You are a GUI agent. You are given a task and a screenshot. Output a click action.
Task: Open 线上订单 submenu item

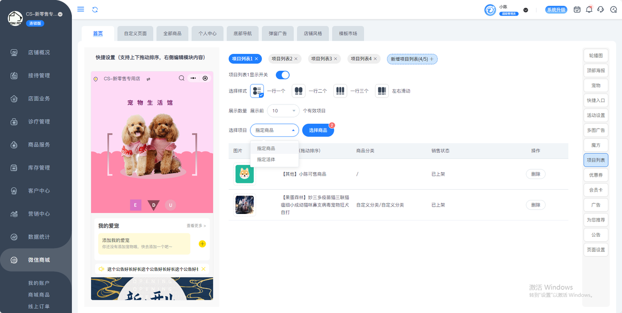(39, 306)
